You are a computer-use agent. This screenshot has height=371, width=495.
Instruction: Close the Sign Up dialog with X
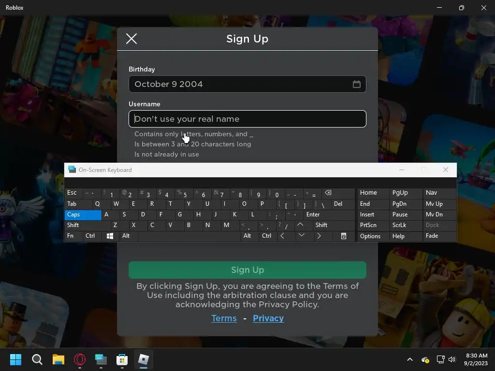click(131, 39)
